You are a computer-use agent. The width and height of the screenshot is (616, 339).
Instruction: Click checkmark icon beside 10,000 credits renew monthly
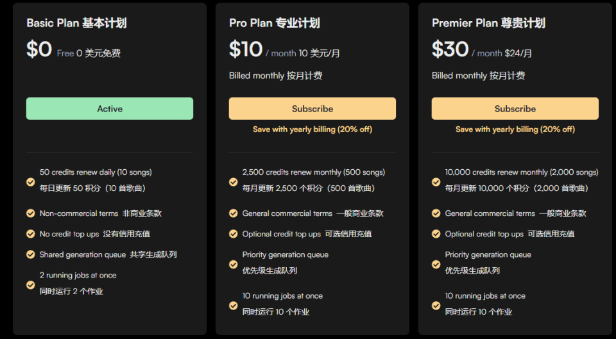436,181
